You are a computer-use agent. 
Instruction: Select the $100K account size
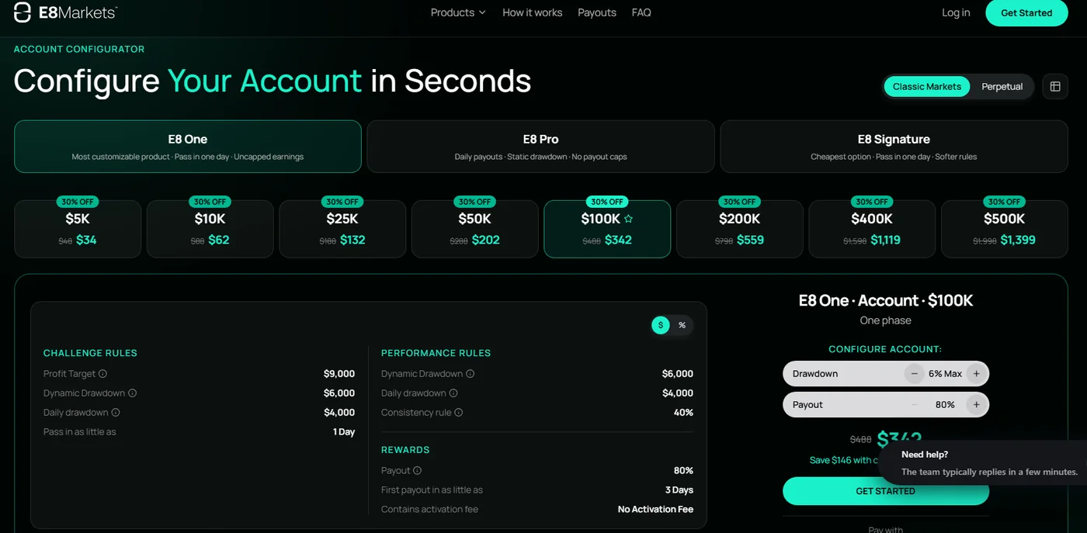tap(607, 229)
